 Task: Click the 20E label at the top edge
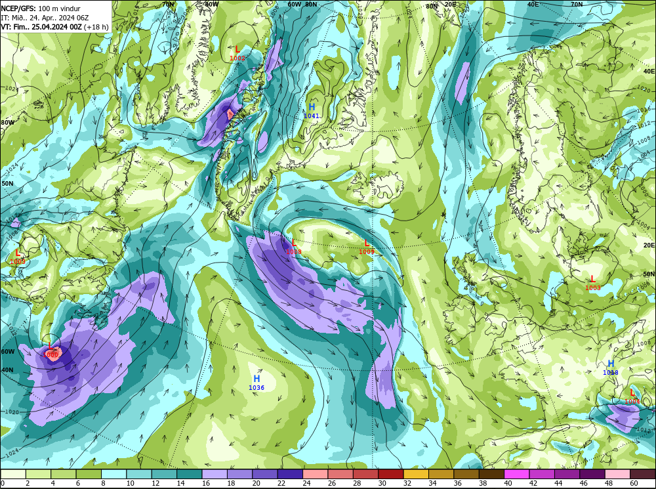tap(450, 4)
